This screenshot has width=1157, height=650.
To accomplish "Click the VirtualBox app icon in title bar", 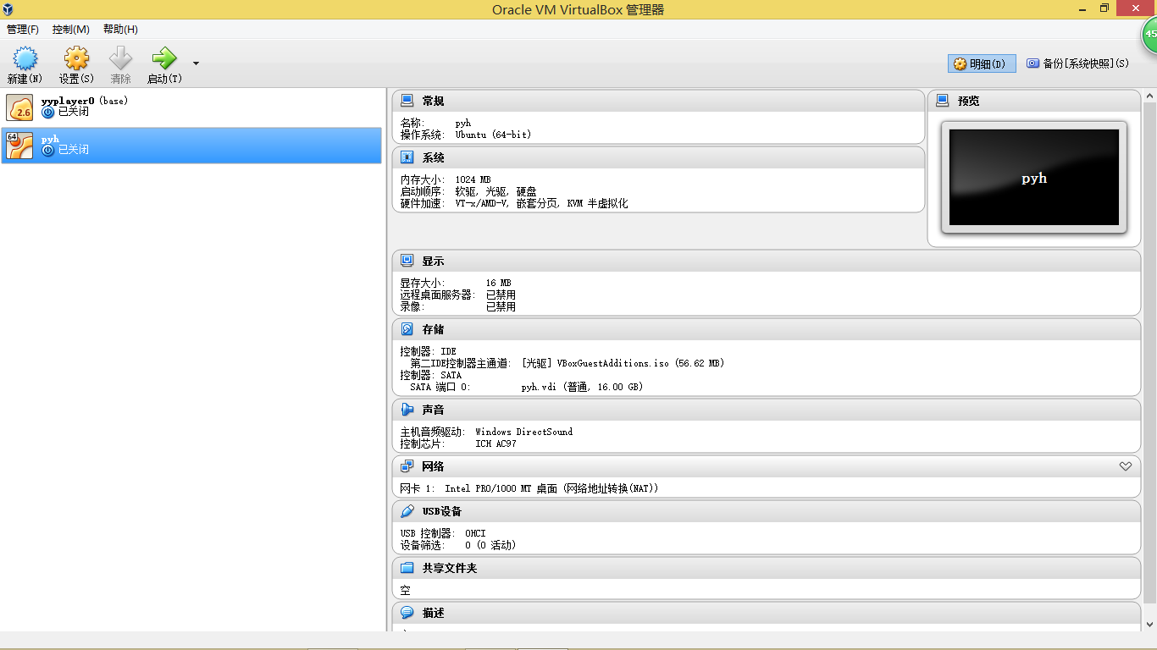I will point(8,9).
